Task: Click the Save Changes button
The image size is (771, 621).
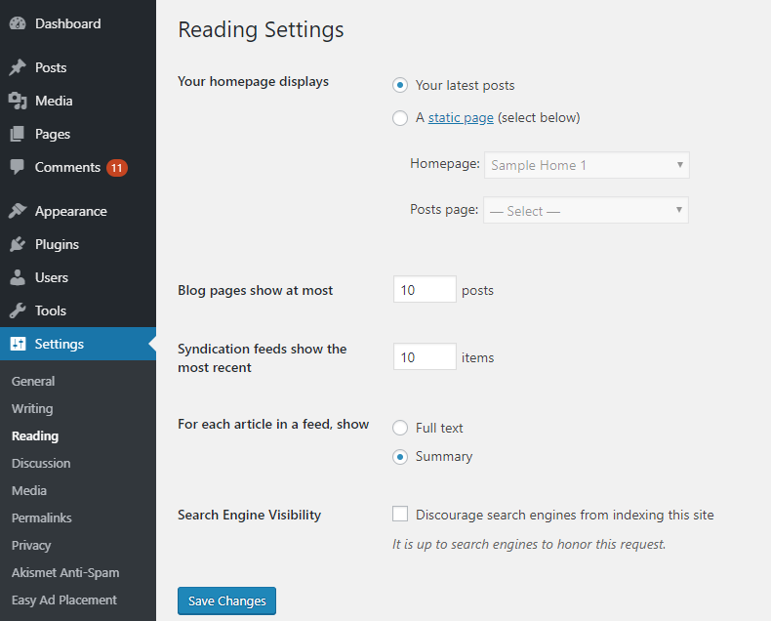Action: pyautogui.click(x=226, y=600)
